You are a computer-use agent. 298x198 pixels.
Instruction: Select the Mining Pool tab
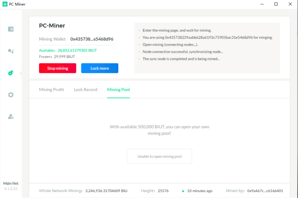[118, 89]
